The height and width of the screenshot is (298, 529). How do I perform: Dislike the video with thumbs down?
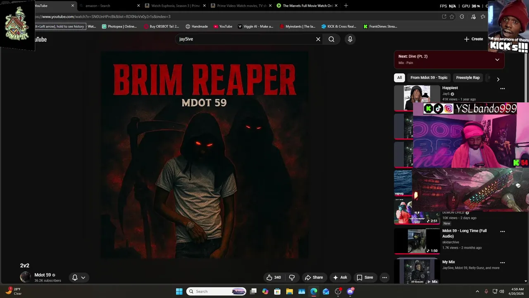pyautogui.click(x=292, y=277)
